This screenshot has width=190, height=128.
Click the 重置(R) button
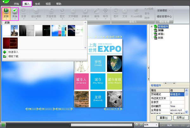pos(164,118)
